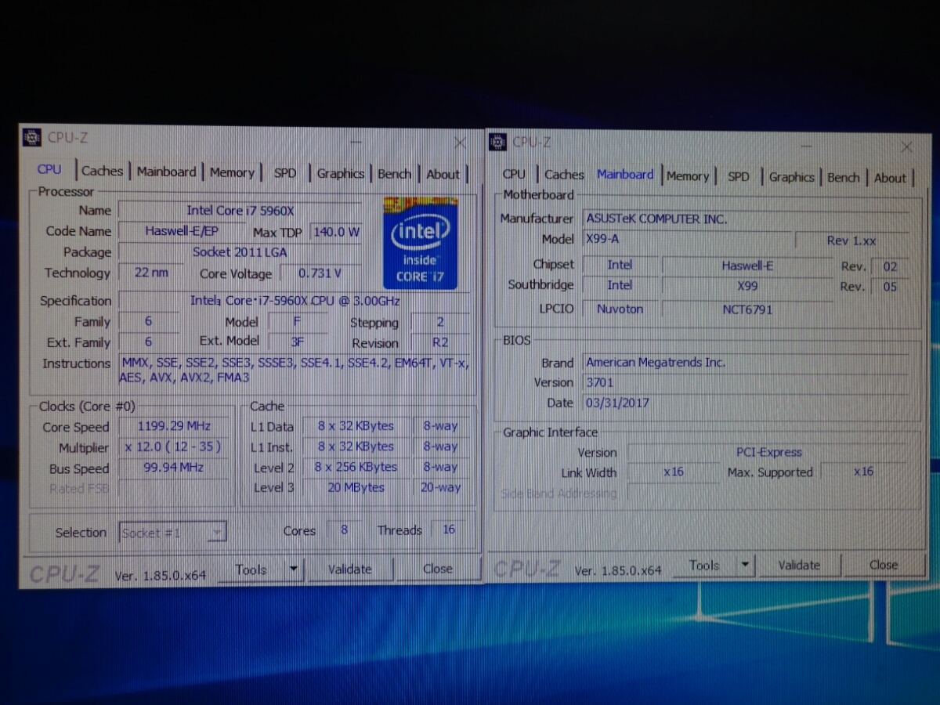The image size is (940, 705).
Task: Click Ext. Model value 3F
Action: 298,342
